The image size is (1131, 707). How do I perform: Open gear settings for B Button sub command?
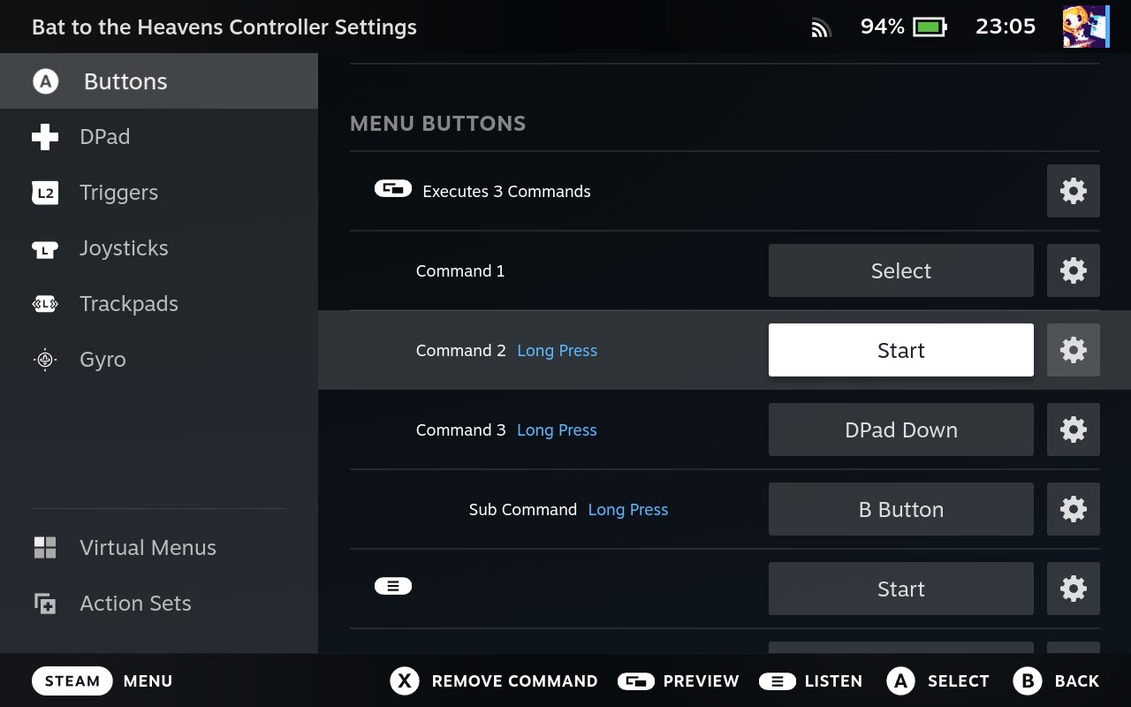tap(1073, 509)
